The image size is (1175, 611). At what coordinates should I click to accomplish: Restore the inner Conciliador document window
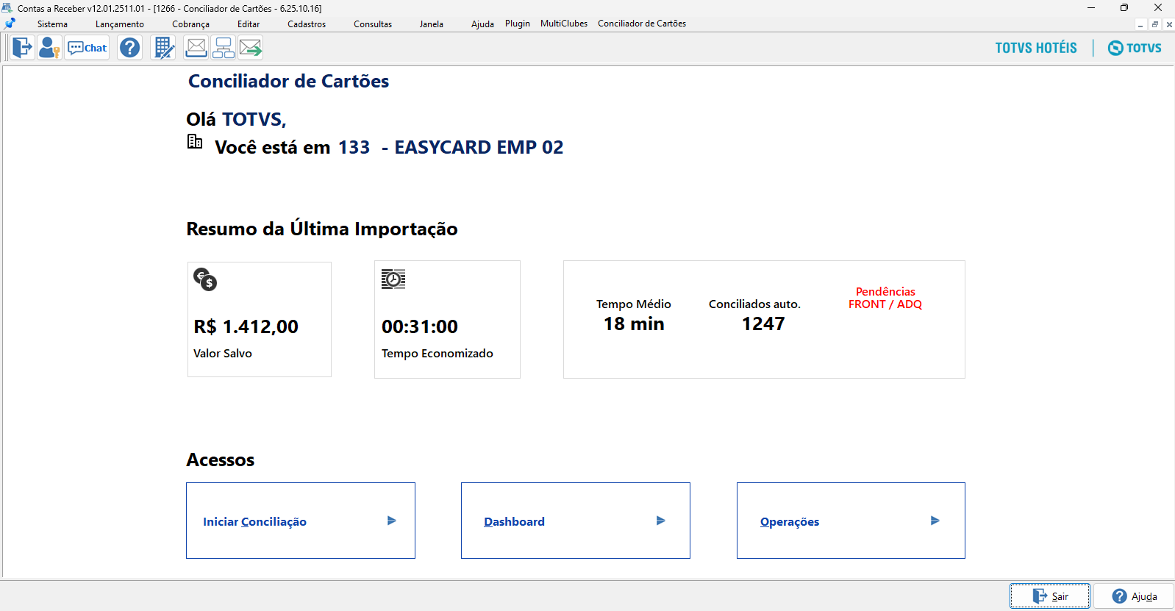pos(1155,24)
